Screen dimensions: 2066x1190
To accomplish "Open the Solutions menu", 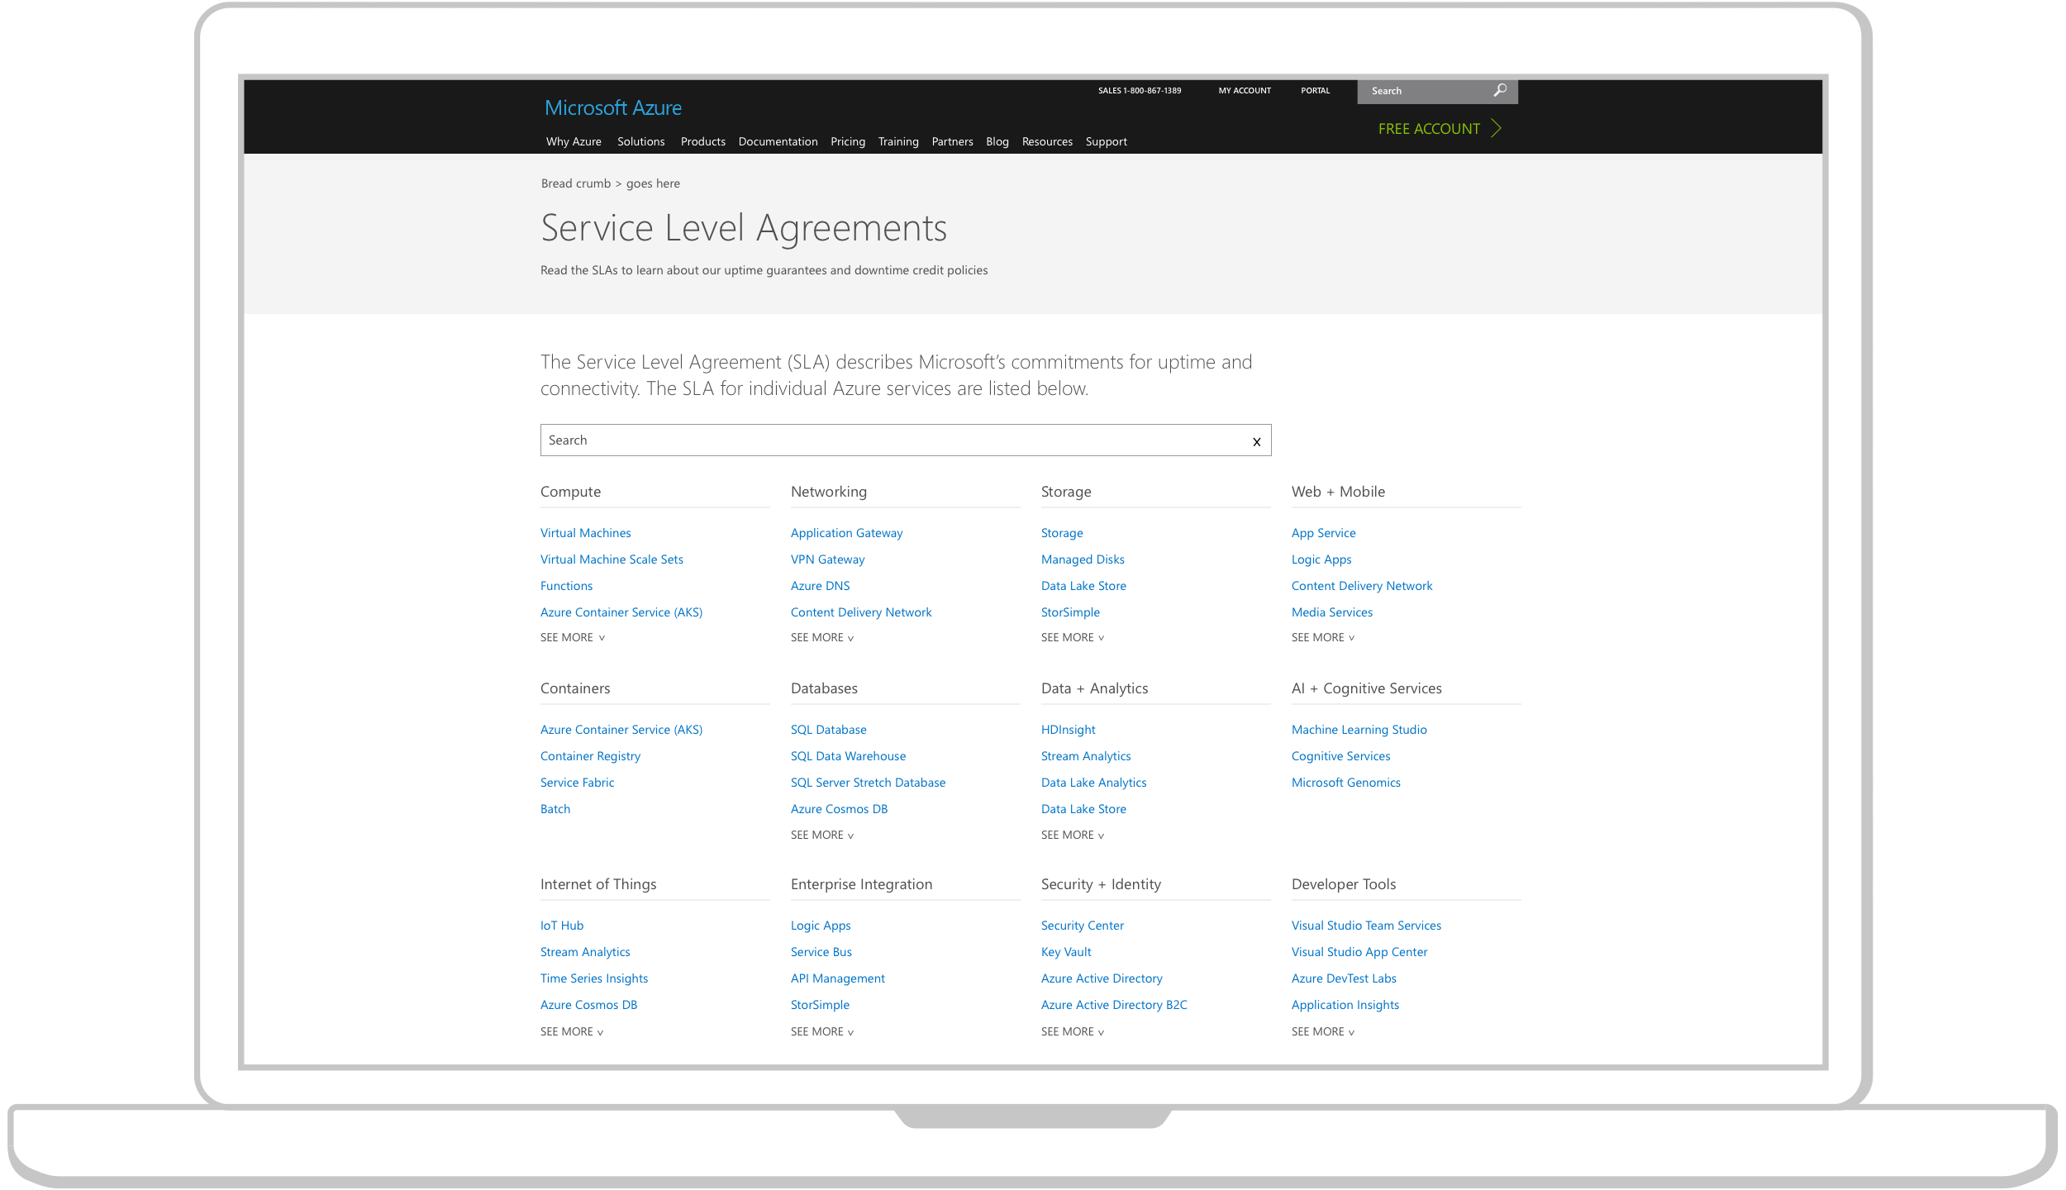I will coord(640,141).
